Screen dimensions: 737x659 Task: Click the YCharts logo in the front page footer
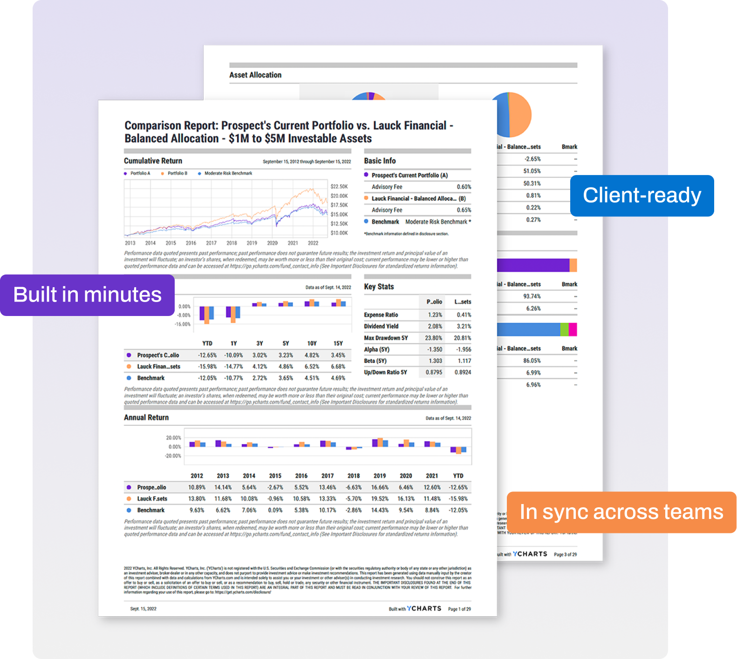pos(424,608)
